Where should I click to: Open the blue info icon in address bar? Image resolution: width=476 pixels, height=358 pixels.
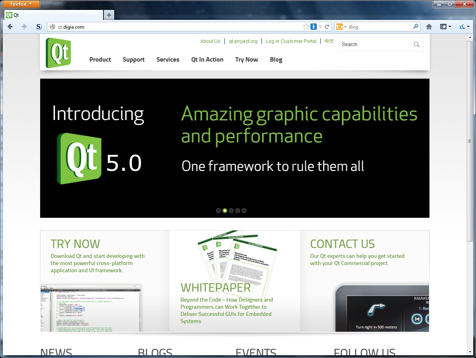(x=314, y=27)
